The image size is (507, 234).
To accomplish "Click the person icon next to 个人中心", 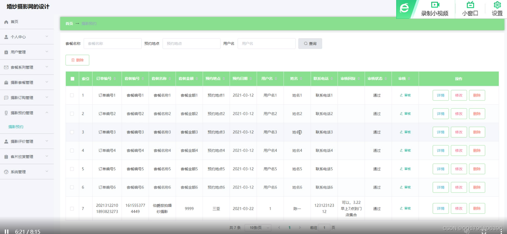I will [x=6, y=37].
